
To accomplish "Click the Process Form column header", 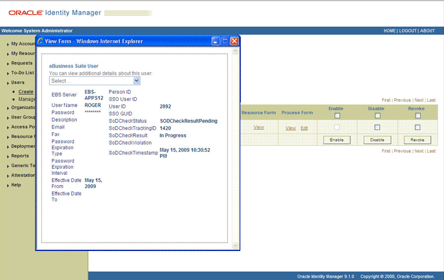I will pyautogui.click(x=297, y=112).
